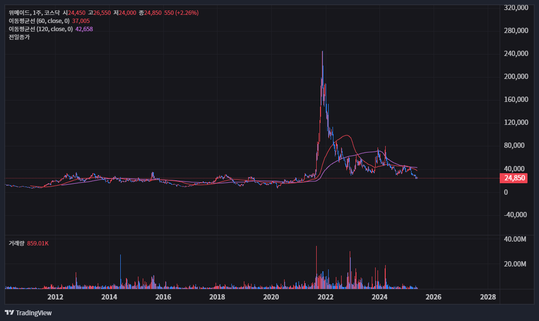Click the 2022 label on time axis

click(x=325, y=297)
